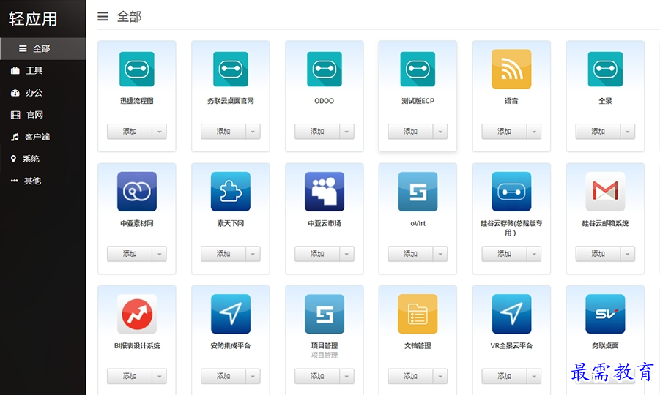660x395 pixels.
Task: Add the ODOO app
Action: coord(317,132)
